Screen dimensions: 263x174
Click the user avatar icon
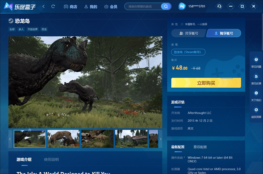182,7
